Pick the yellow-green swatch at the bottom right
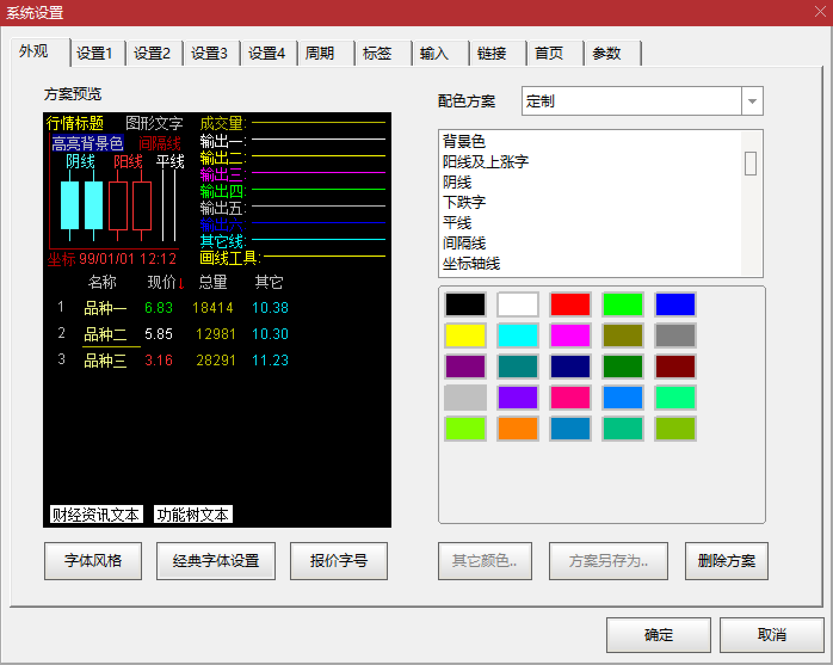 click(675, 429)
